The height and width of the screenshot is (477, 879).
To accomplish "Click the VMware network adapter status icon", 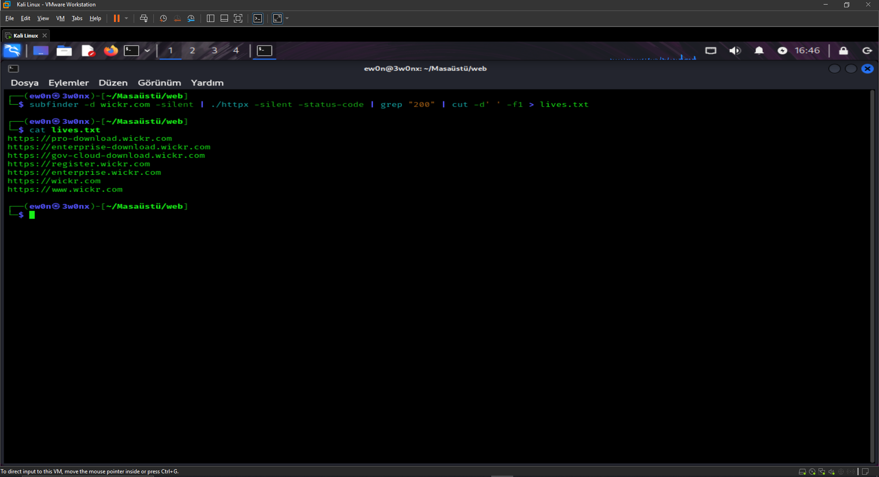I will click(822, 472).
